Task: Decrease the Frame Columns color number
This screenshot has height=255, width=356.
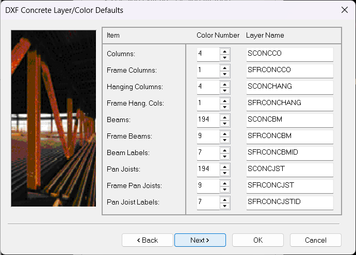Action: 224,74
